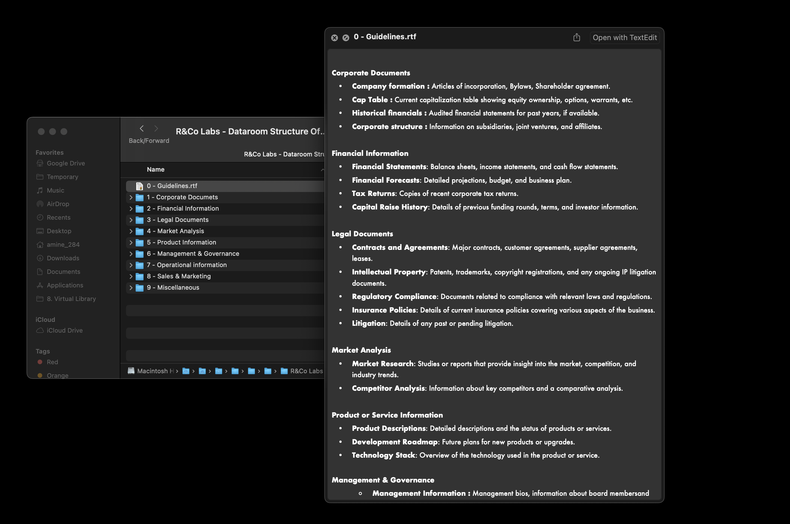Click the Macintosh HD path bar icon
Image resolution: width=790 pixels, height=524 pixels.
(131, 371)
